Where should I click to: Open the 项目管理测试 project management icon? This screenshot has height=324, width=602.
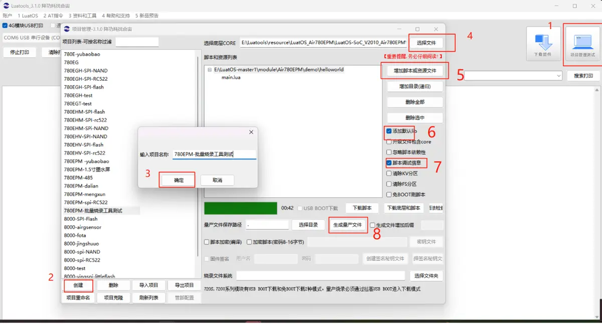[x=582, y=44]
